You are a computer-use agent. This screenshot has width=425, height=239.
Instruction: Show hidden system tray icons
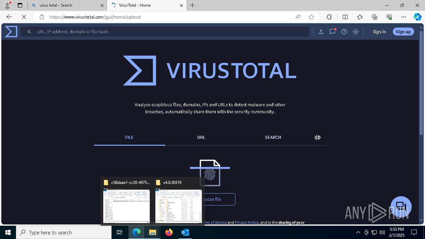(358, 232)
